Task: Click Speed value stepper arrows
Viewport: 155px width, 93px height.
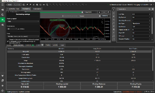Action: tap(110, 16)
